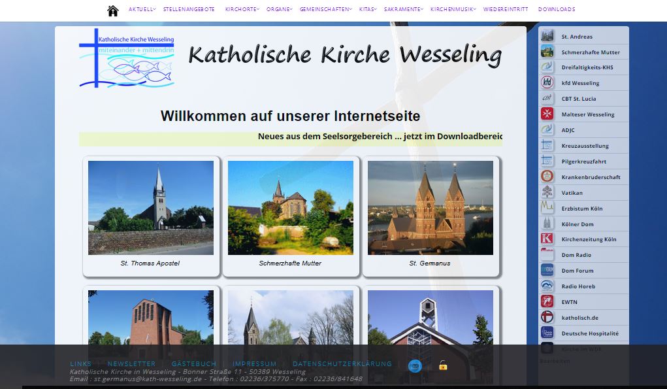The width and height of the screenshot is (667, 389).
Task: Click the St. Thomas Apostel caption
Action: (150, 263)
